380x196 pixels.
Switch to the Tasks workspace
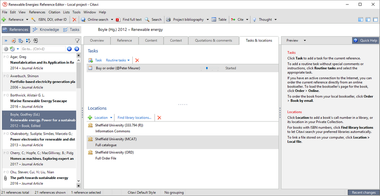click(71, 30)
